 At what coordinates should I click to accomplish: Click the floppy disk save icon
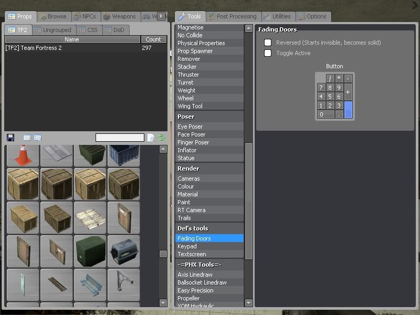(x=10, y=138)
